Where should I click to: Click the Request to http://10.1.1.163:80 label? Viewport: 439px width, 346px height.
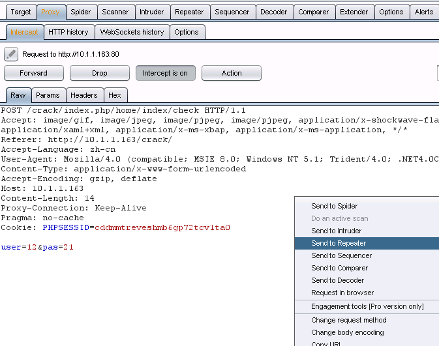(70, 54)
